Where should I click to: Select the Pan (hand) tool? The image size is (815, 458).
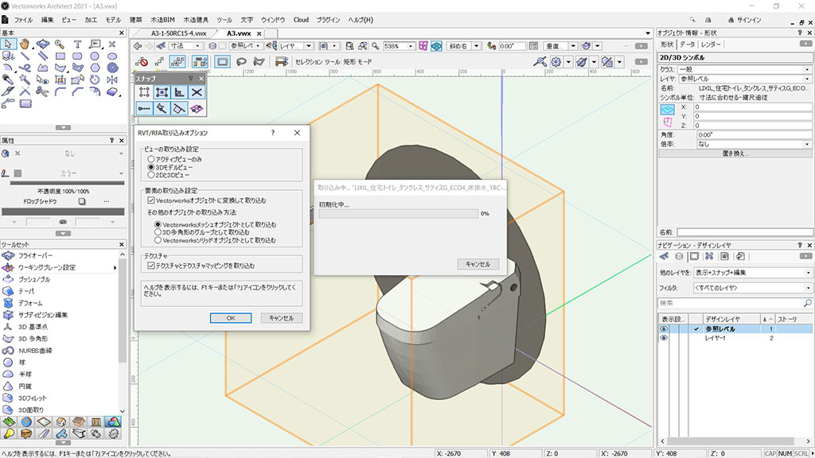click(x=25, y=44)
